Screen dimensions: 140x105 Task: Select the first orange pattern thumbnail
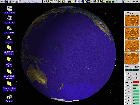pos(132,21)
